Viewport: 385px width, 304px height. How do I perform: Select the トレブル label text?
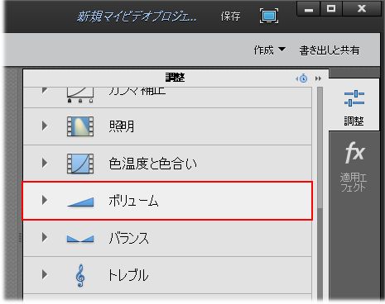(x=128, y=275)
